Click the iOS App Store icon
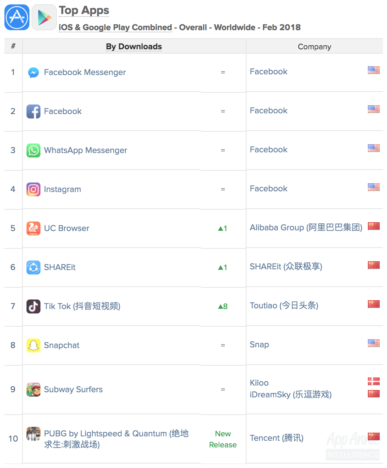 pyautogui.click(x=17, y=17)
